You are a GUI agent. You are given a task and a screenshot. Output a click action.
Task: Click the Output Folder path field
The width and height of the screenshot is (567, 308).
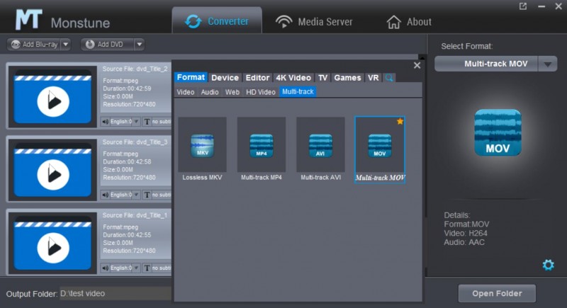click(113, 293)
